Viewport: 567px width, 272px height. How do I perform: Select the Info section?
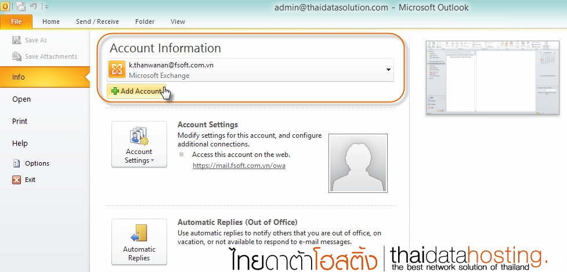(x=45, y=77)
